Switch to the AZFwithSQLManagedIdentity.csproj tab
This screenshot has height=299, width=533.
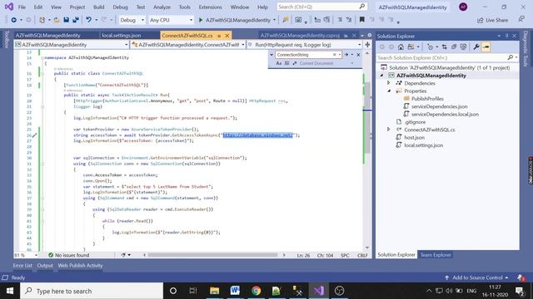[x=300, y=36]
